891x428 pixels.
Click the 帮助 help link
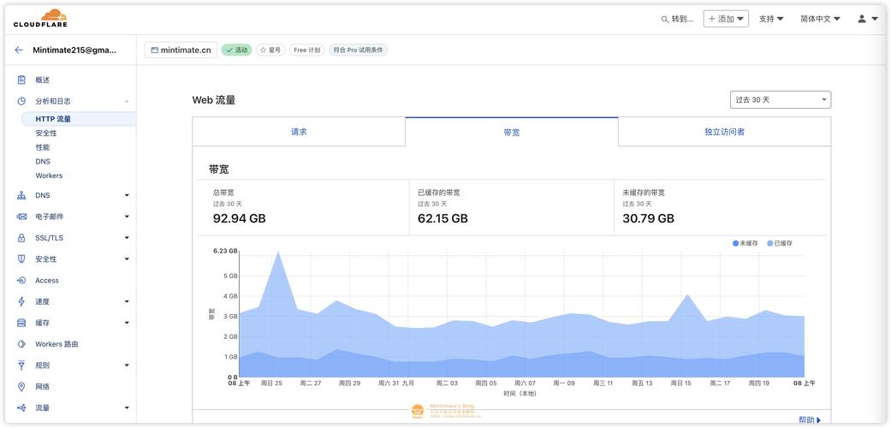(x=810, y=420)
